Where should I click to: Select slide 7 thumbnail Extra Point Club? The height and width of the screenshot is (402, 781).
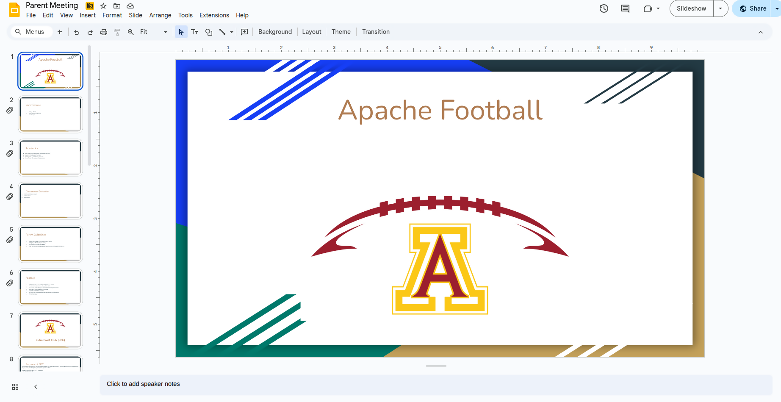(50, 330)
